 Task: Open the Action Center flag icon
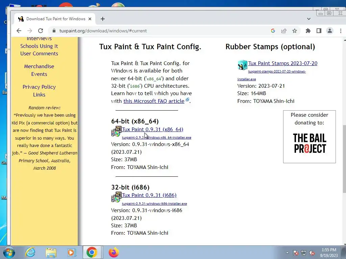296,253
